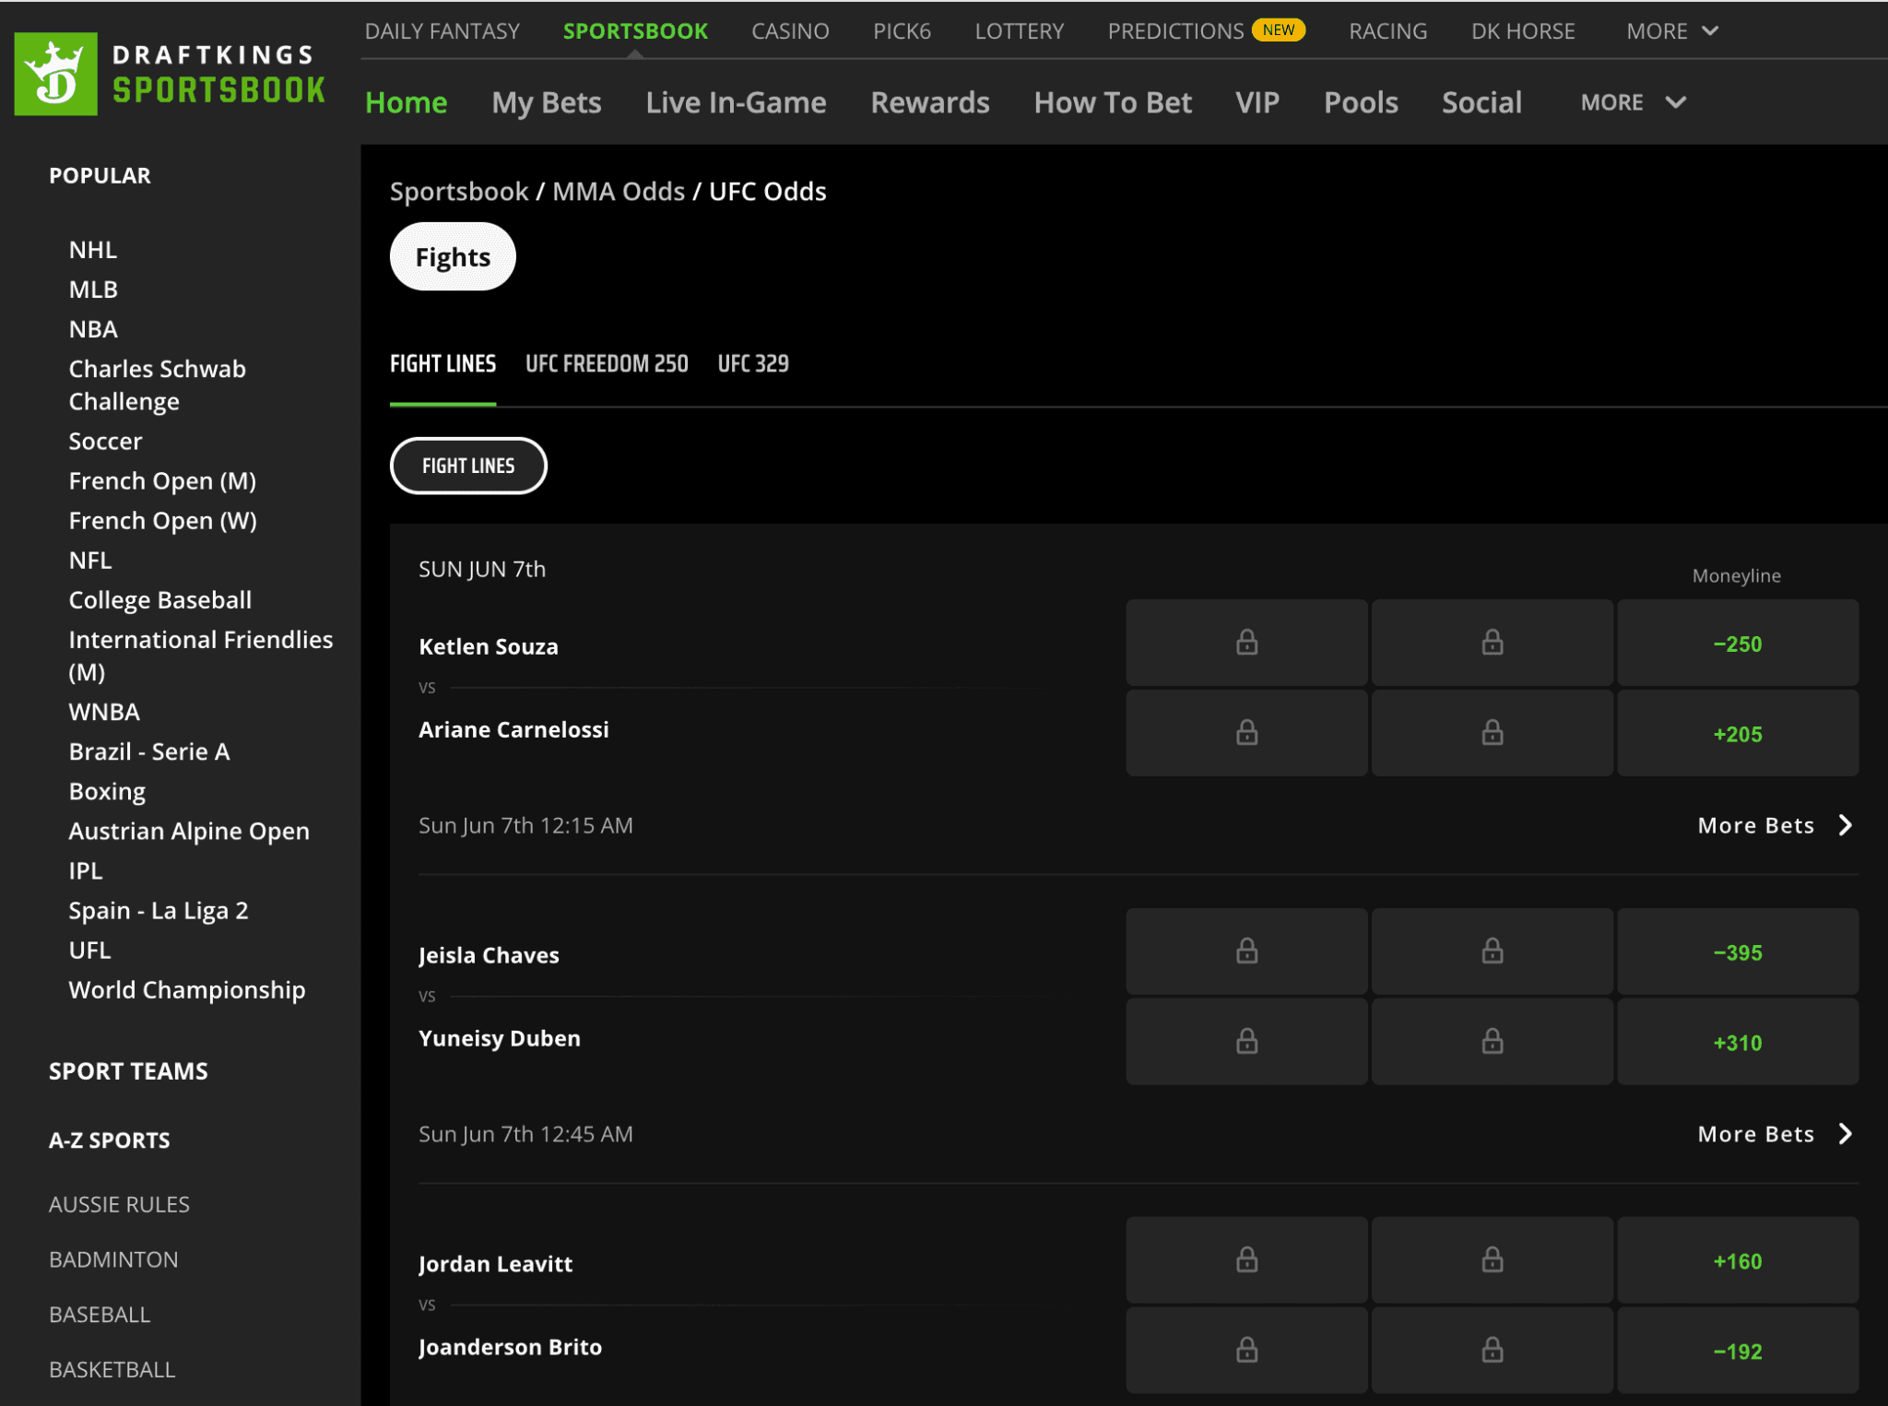Click locked second odds cell for Ariane Carnelossi
Image resolution: width=1888 pixels, height=1406 pixels.
pyautogui.click(x=1493, y=733)
